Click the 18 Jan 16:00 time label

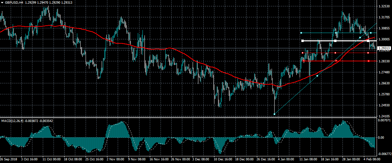[x=329, y=159]
